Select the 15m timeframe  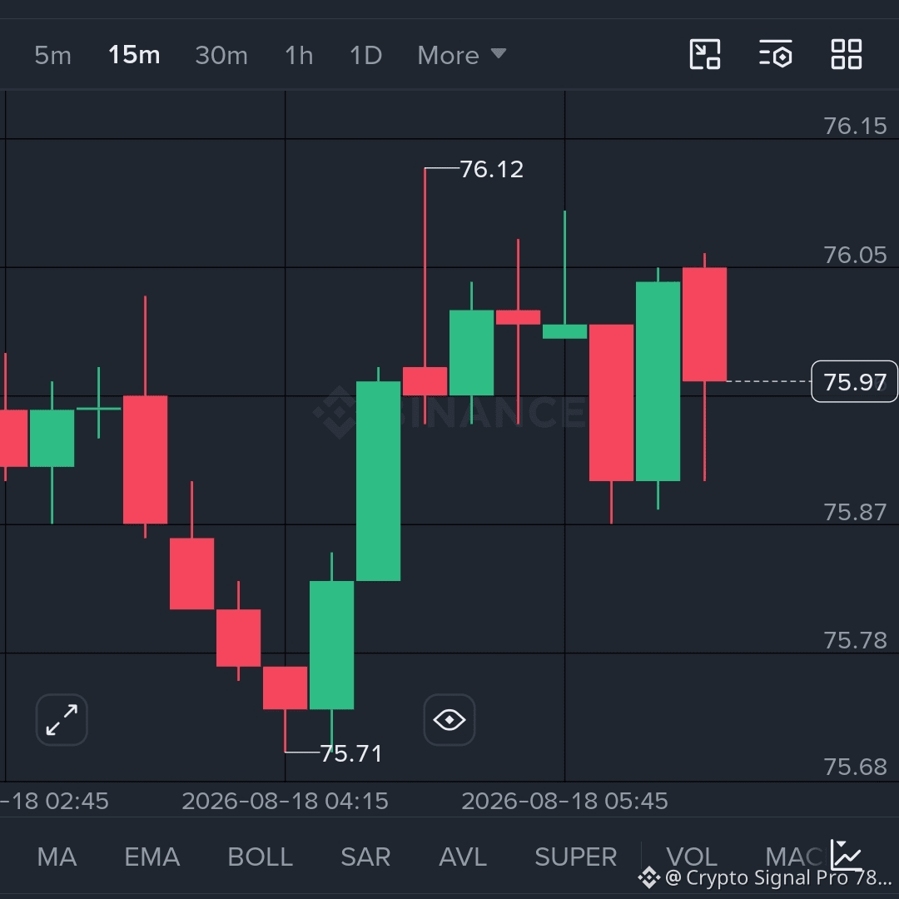[134, 55]
